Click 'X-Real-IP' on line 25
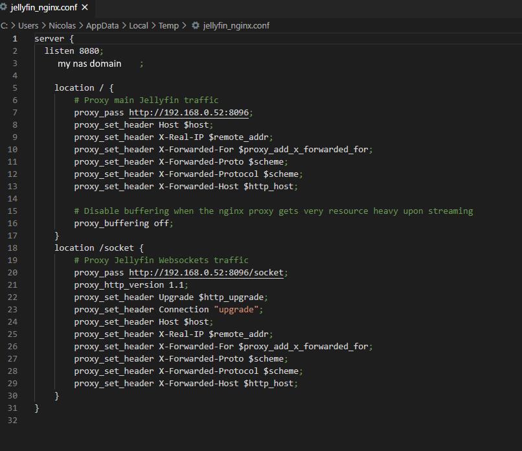 (181, 334)
